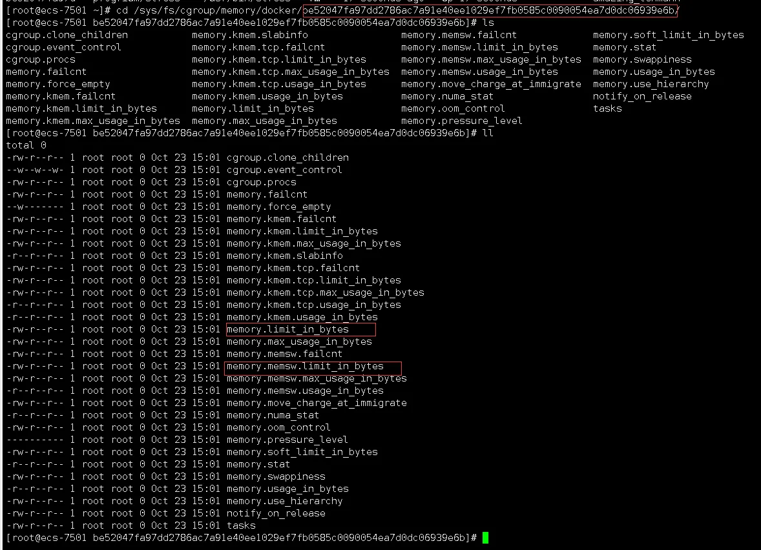Image resolution: width=761 pixels, height=550 pixels.
Task: Select cgroup.procs in the ll listing
Action: click(x=261, y=182)
